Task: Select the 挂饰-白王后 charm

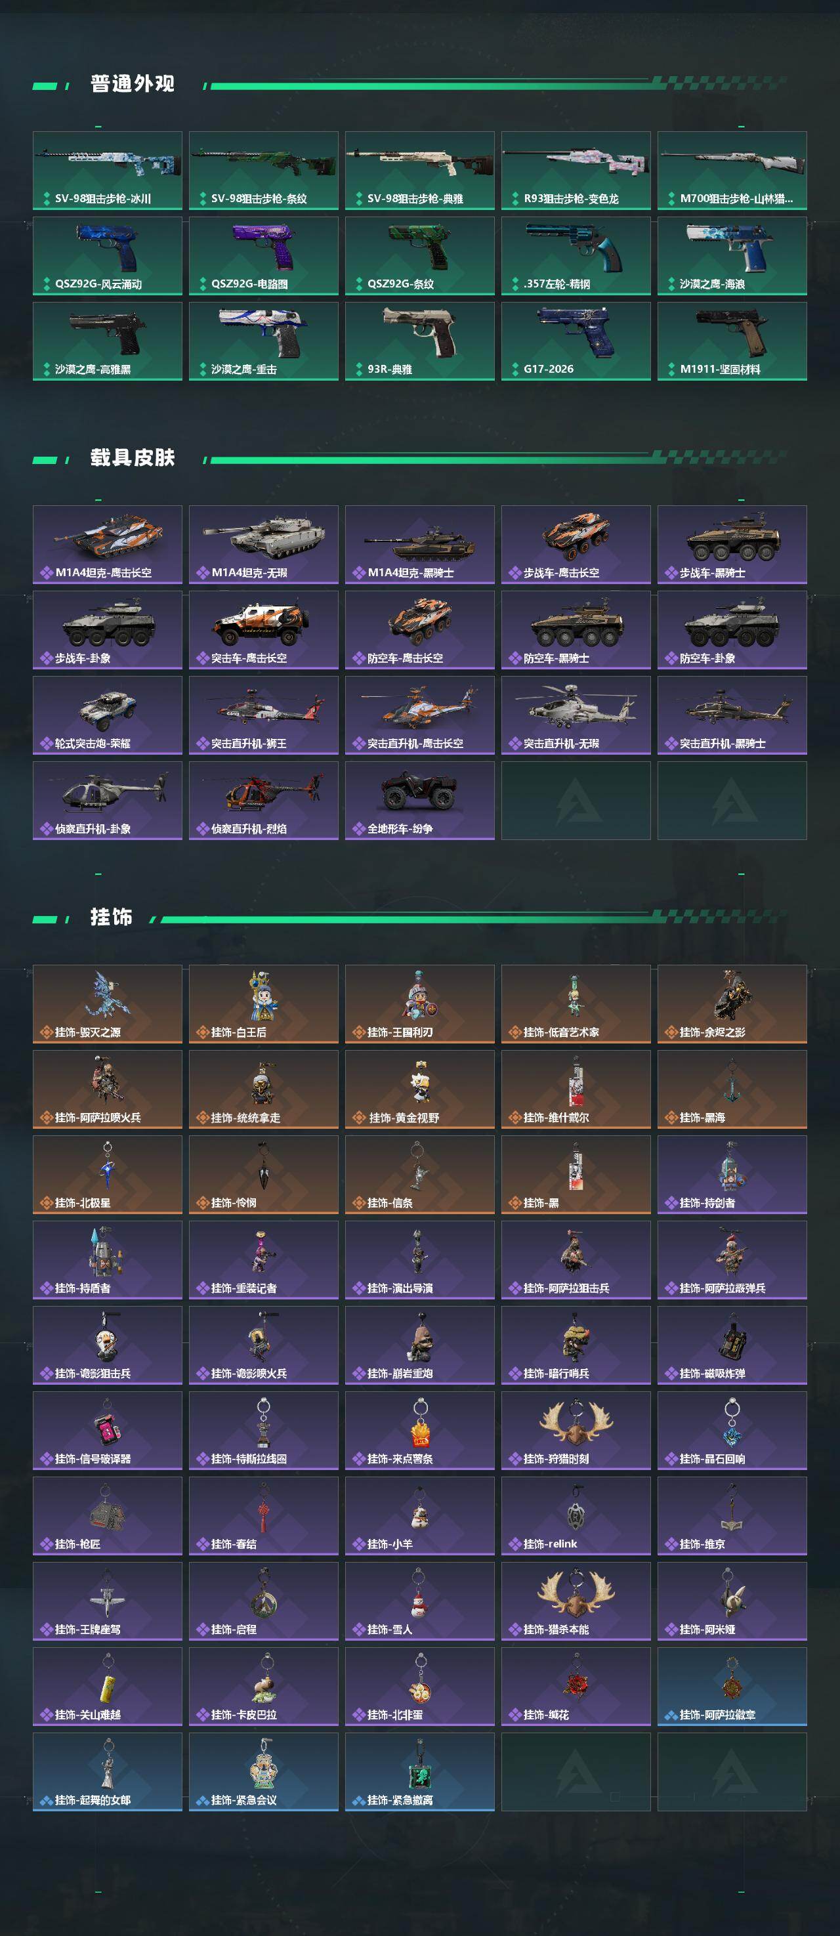Action: [x=264, y=1004]
